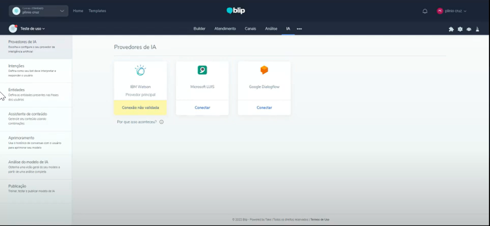Click the 'IBM Watson' card title
This screenshot has width=490, height=226.
140,87
